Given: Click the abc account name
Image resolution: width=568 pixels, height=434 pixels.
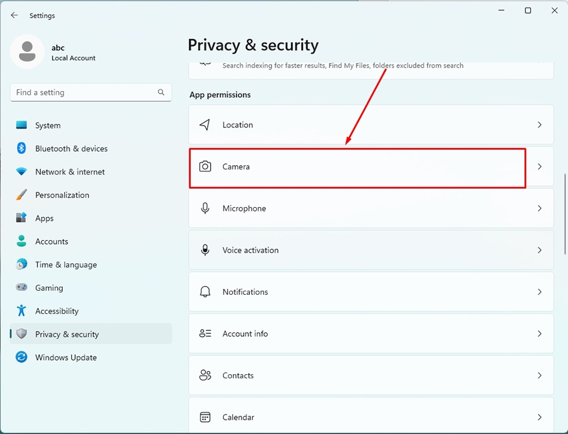Looking at the screenshot, I should pyautogui.click(x=58, y=47).
